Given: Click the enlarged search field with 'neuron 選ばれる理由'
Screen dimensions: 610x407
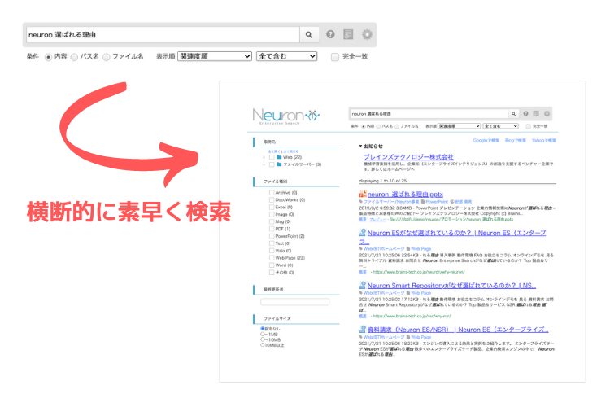Looking at the screenshot, I should point(163,35).
